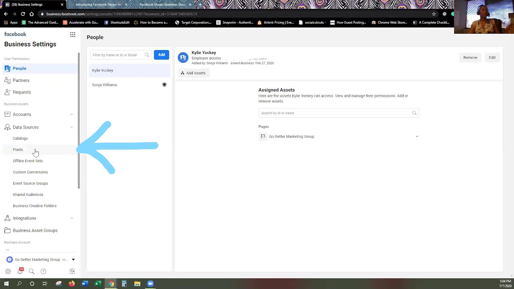Image resolution: width=514 pixels, height=289 pixels.
Task: Click the browser address bar URL
Action: pos(122,14)
